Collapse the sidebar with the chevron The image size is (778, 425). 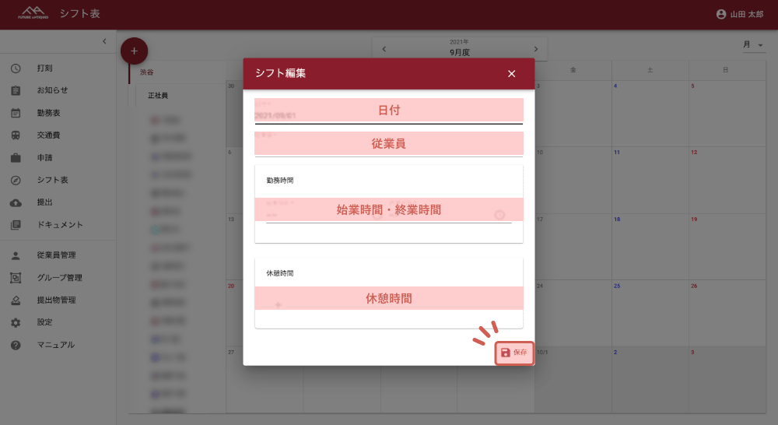click(104, 41)
